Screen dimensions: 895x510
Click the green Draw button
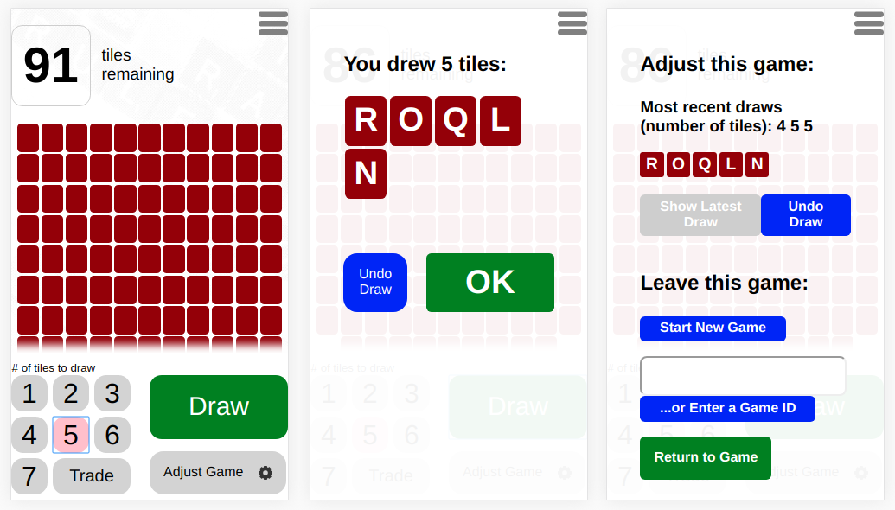pos(219,407)
